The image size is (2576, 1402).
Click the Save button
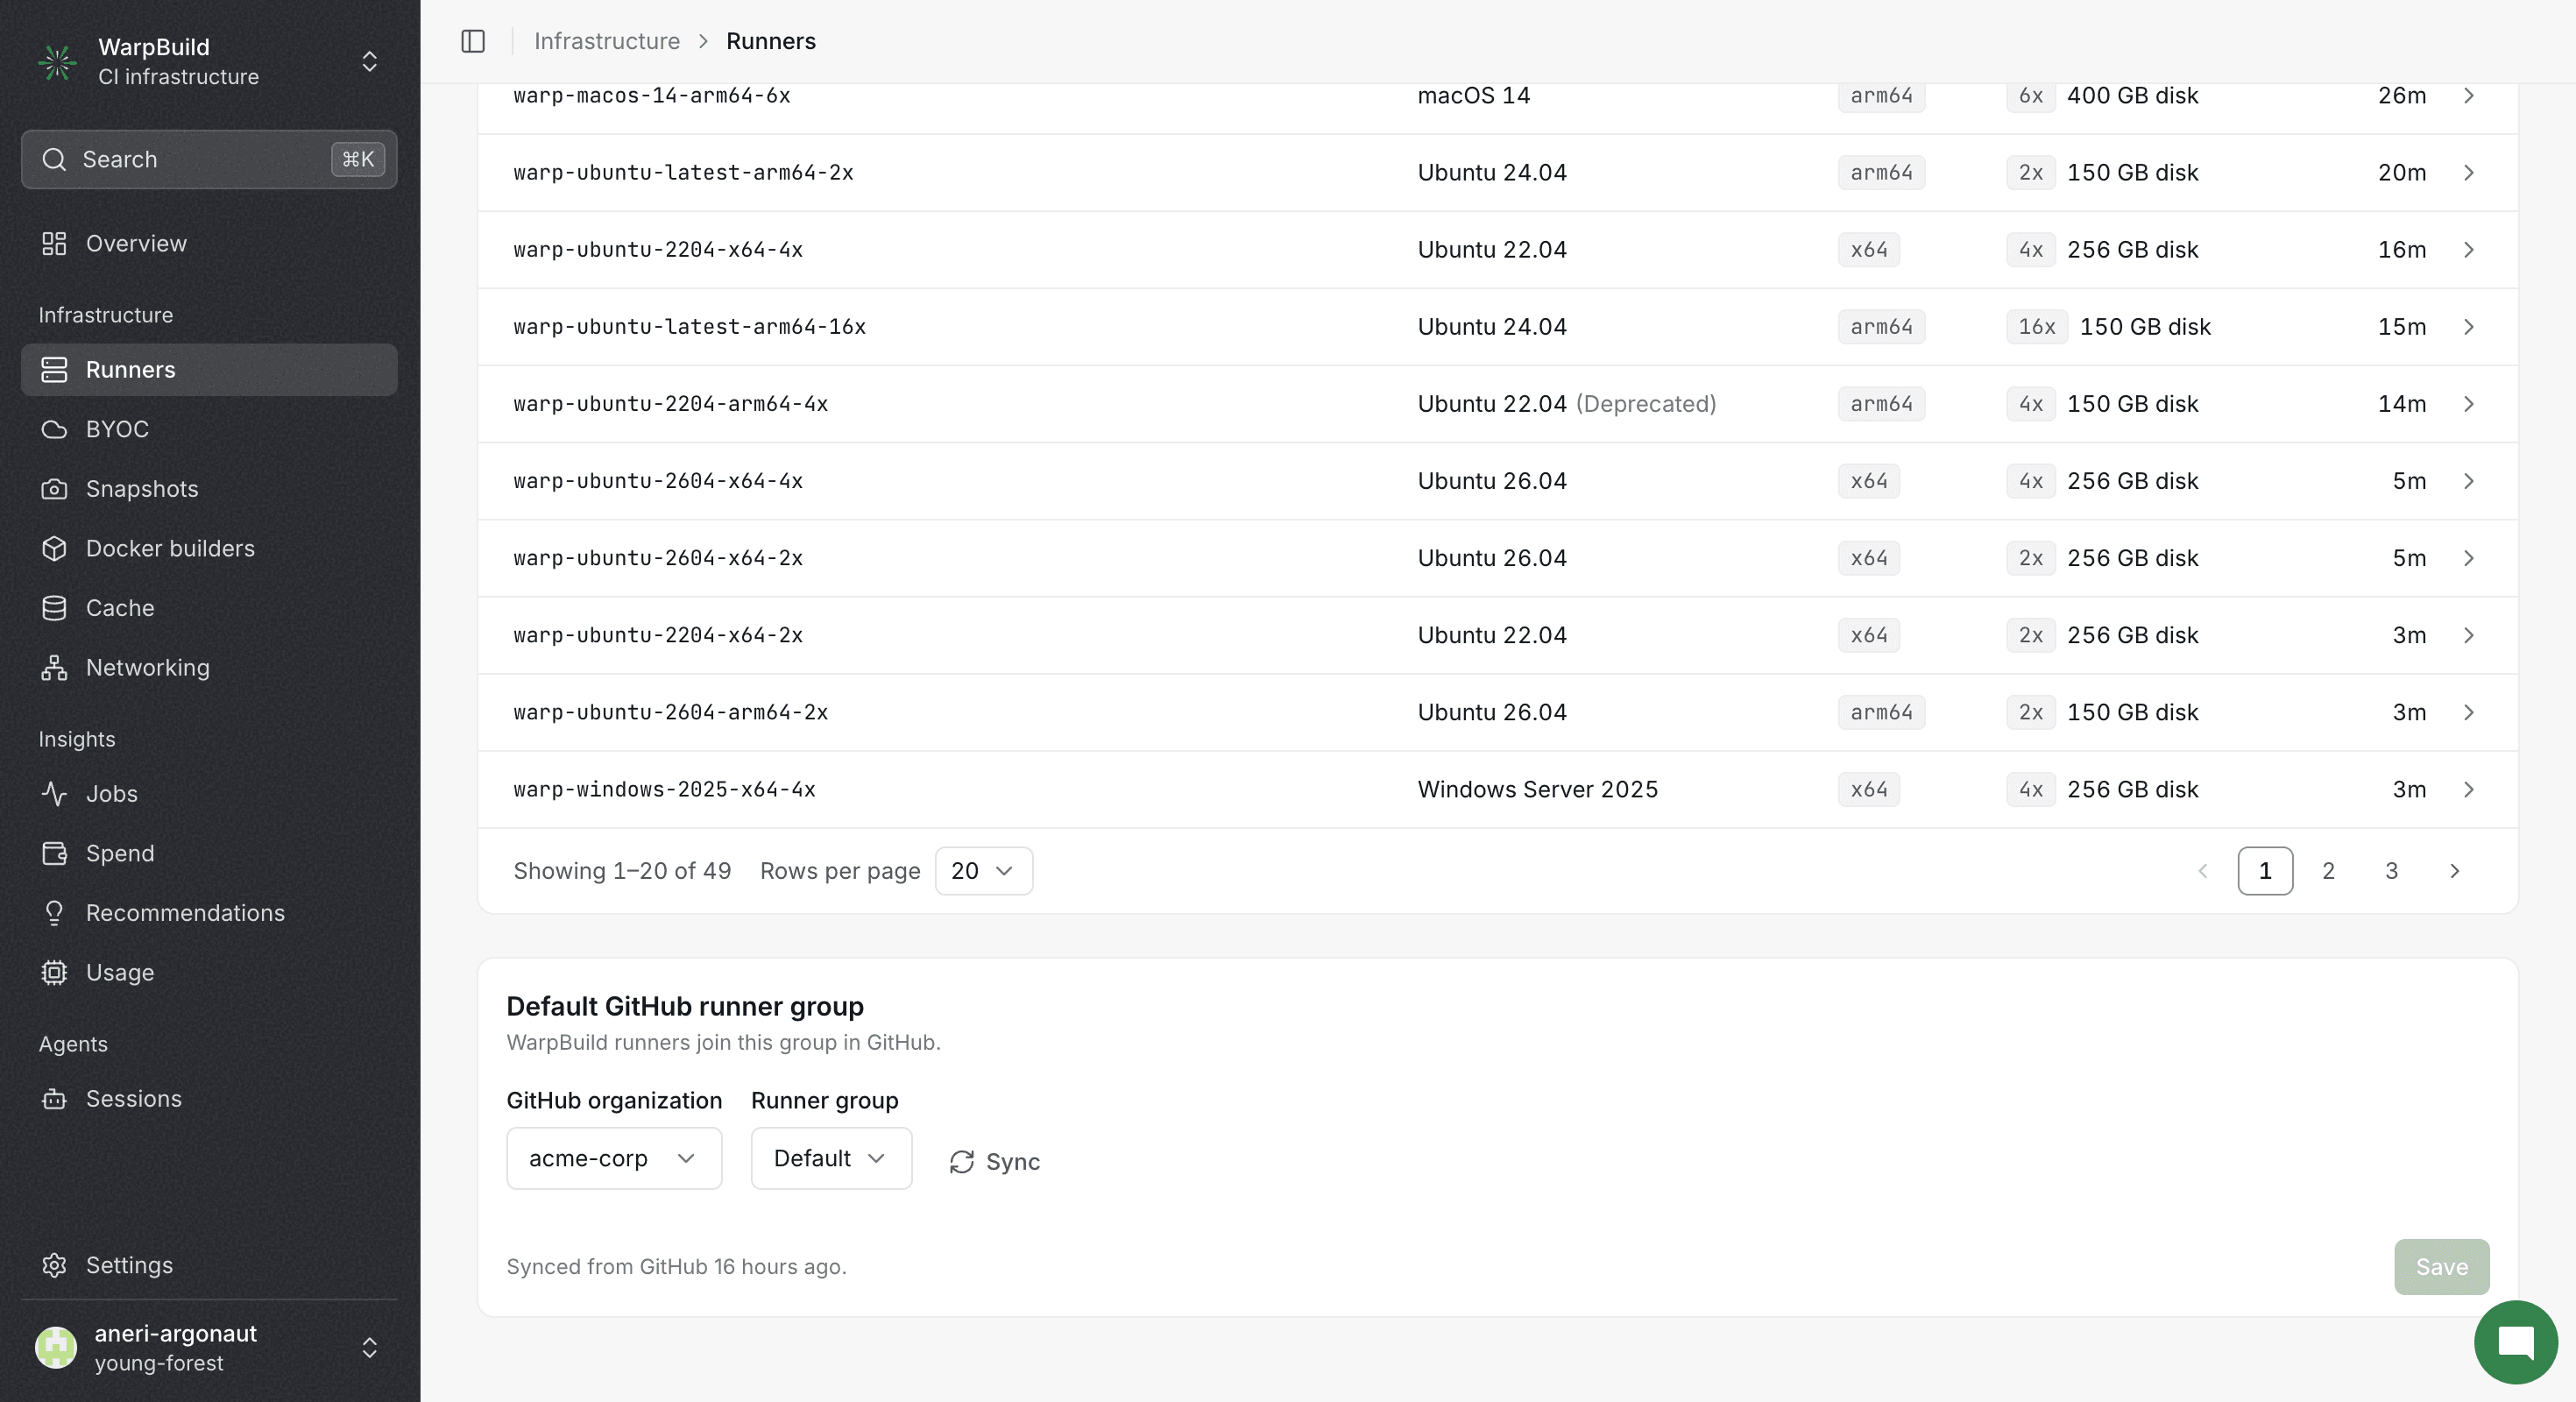pyautogui.click(x=2441, y=1267)
